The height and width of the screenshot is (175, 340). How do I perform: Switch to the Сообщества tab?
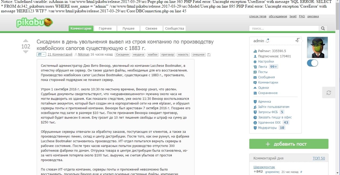click(x=174, y=28)
